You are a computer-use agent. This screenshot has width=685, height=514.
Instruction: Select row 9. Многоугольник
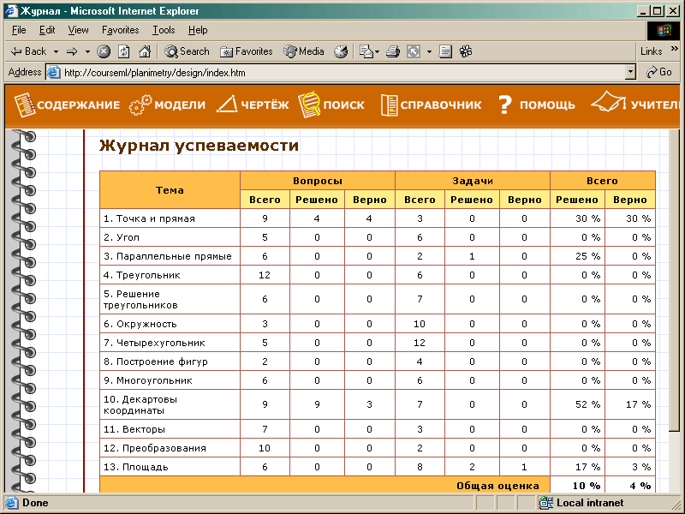tap(378, 380)
